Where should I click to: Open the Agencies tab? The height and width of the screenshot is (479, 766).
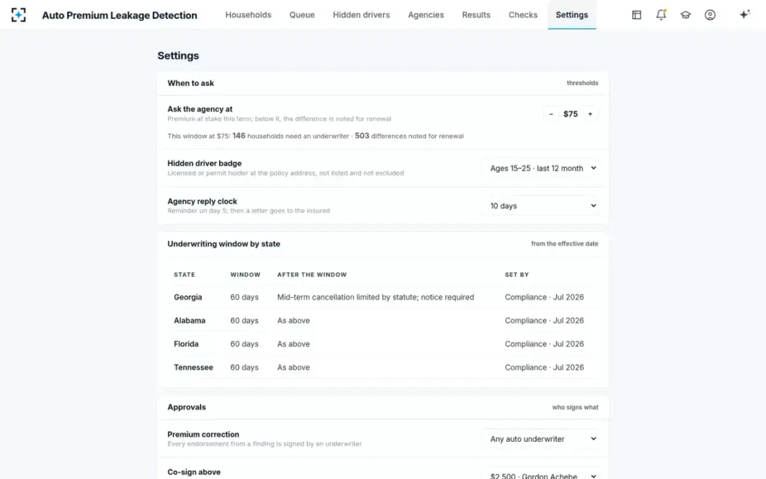(x=426, y=15)
